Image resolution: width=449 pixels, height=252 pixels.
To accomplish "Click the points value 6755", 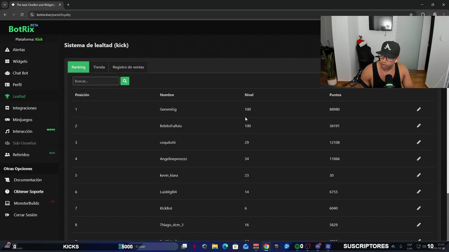I will pos(334,192).
